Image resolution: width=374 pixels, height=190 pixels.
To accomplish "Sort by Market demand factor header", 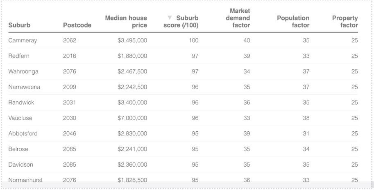I will click(x=238, y=18).
